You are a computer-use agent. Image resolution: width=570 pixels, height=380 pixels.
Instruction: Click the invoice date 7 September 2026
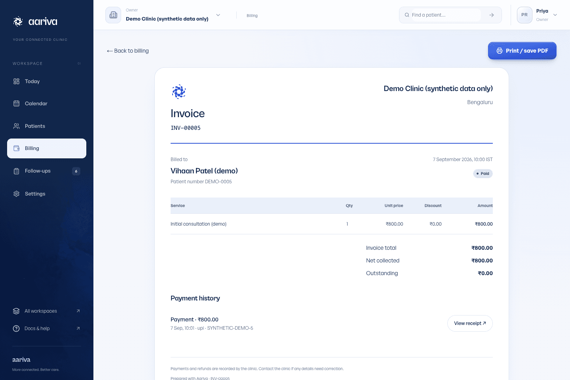point(463,160)
